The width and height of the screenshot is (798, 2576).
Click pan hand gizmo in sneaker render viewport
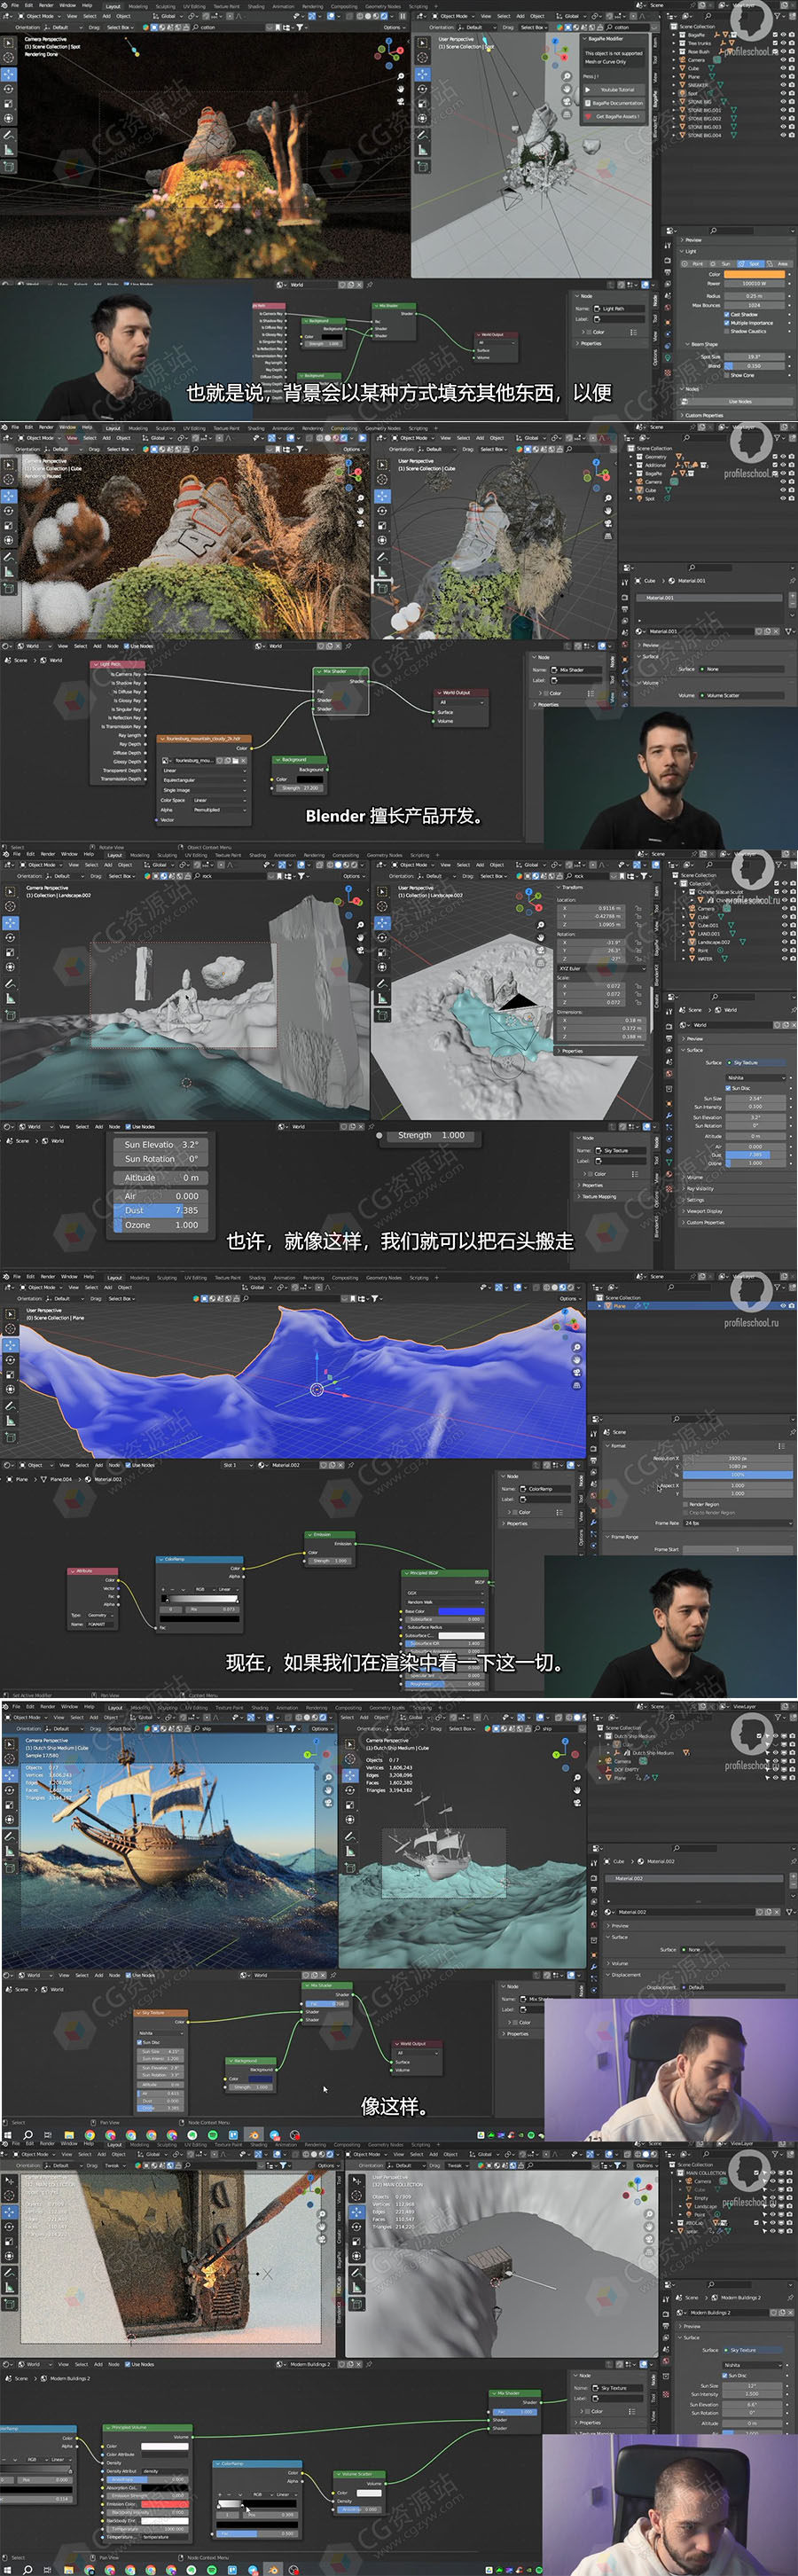(400, 88)
